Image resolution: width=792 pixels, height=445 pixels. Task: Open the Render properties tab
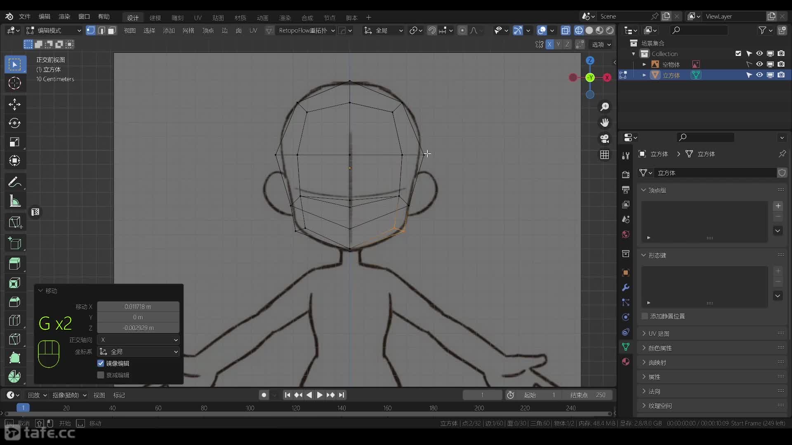[626, 174]
